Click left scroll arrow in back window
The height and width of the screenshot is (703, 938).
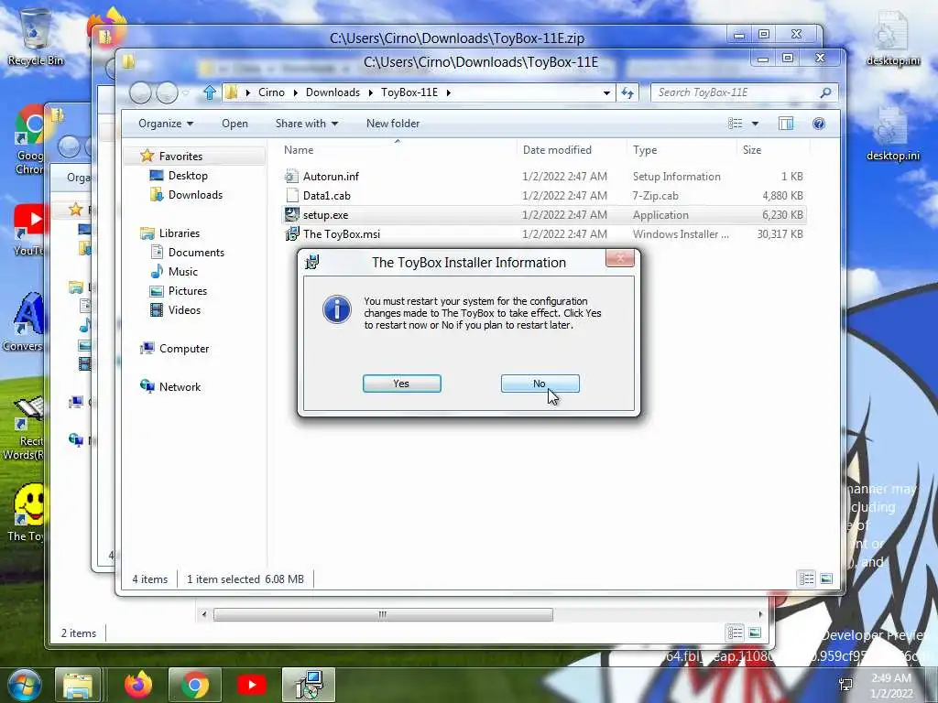[204, 614]
